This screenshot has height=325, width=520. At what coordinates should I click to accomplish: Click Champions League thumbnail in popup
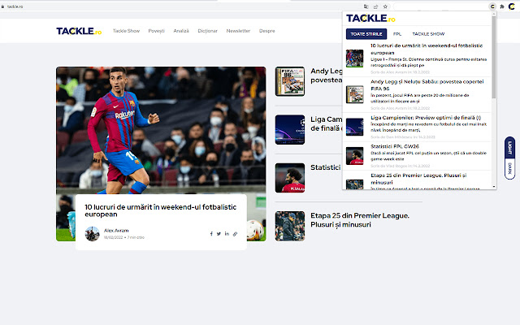[354, 127]
